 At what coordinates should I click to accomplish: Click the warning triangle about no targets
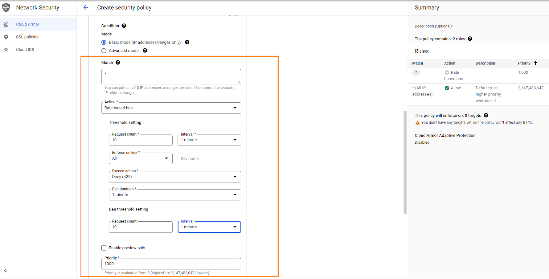coord(418,123)
